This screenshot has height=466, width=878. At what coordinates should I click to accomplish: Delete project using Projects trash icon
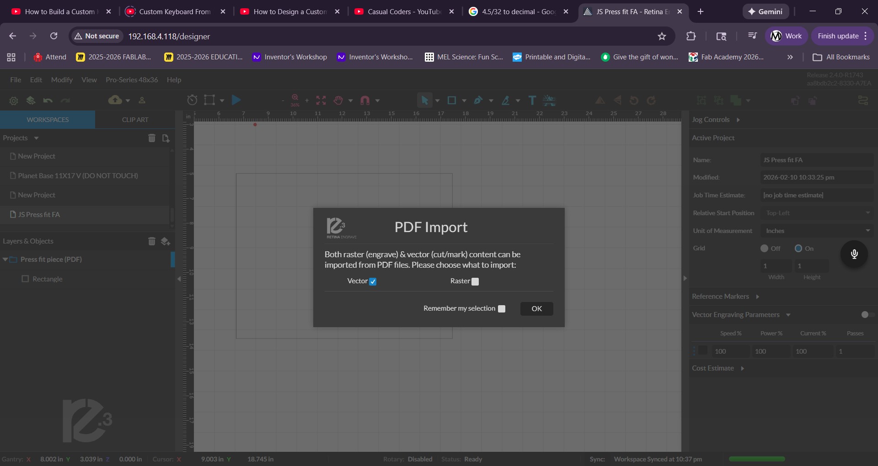[x=152, y=138]
